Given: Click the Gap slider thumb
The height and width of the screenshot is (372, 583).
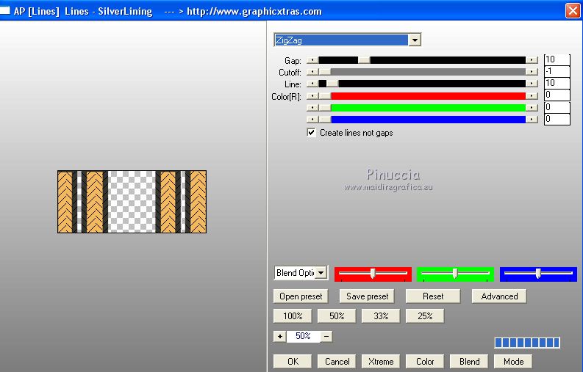Looking at the screenshot, I should click(364, 60).
